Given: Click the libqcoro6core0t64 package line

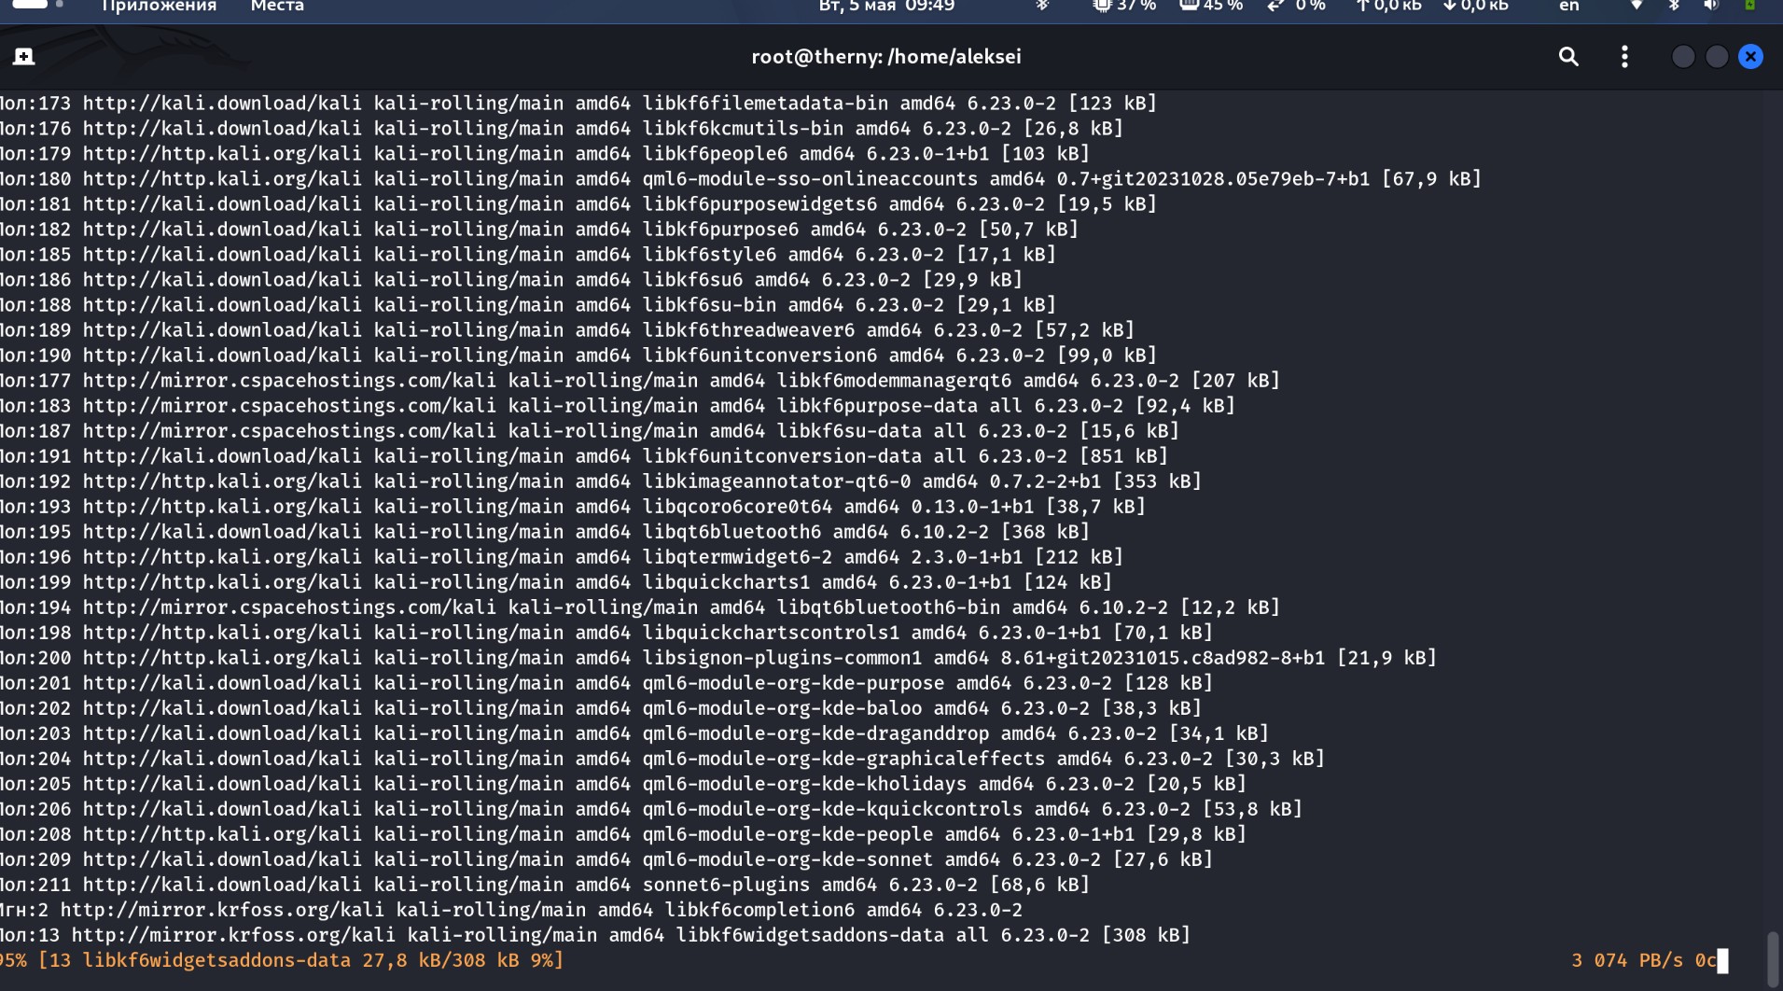Looking at the screenshot, I should 573,507.
